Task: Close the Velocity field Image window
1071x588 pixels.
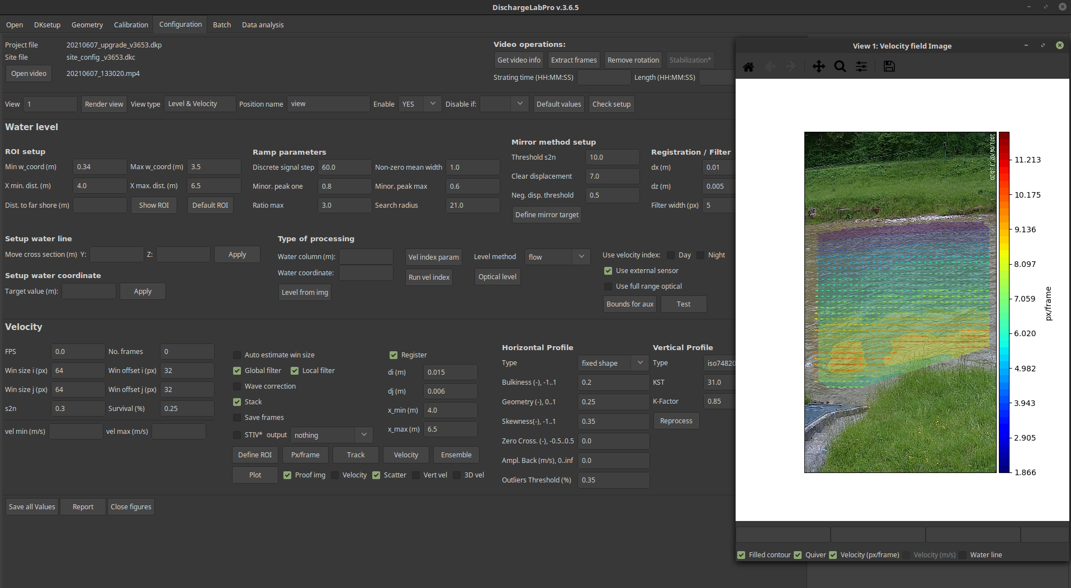Action: (1059, 45)
